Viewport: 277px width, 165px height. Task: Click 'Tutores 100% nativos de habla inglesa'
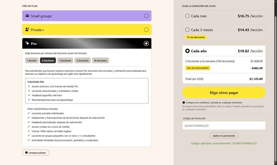pos(51,131)
